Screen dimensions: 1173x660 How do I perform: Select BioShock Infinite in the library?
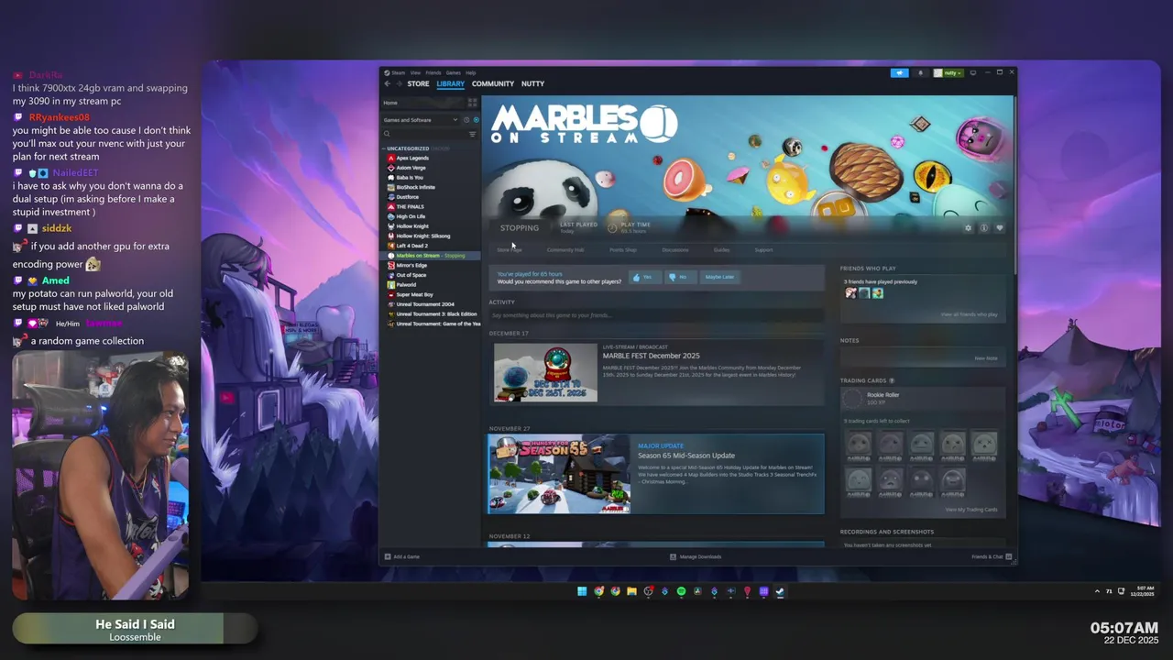coord(415,187)
